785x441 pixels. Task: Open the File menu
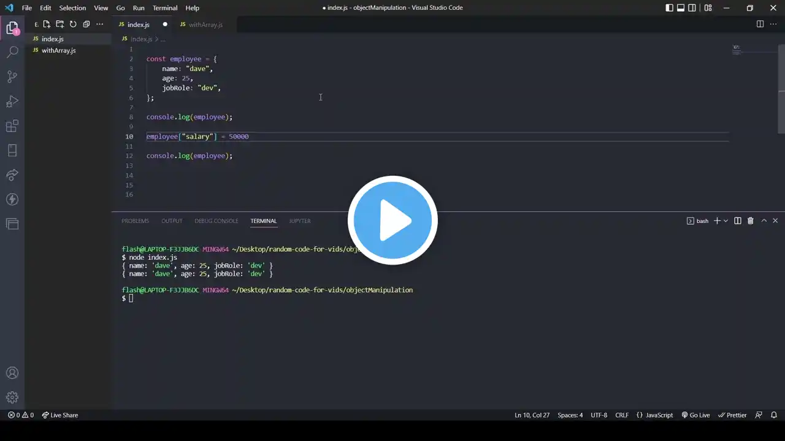[27, 8]
